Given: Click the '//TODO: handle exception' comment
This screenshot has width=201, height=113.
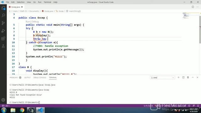Looking at the screenshot, I should tap(51, 46).
